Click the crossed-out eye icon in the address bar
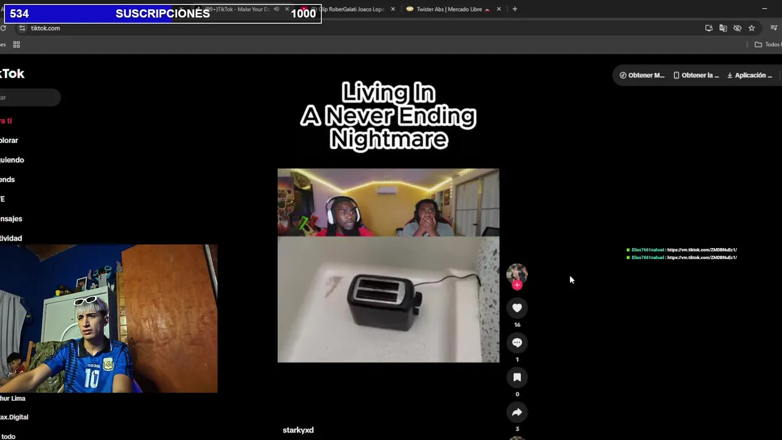Viewport: 782px width, 440px height. point(737,28)
